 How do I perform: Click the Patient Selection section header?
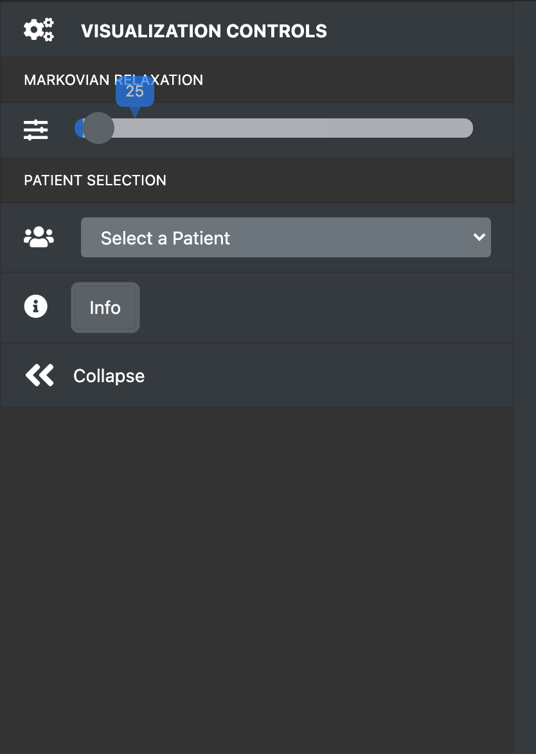pos(95,180)
